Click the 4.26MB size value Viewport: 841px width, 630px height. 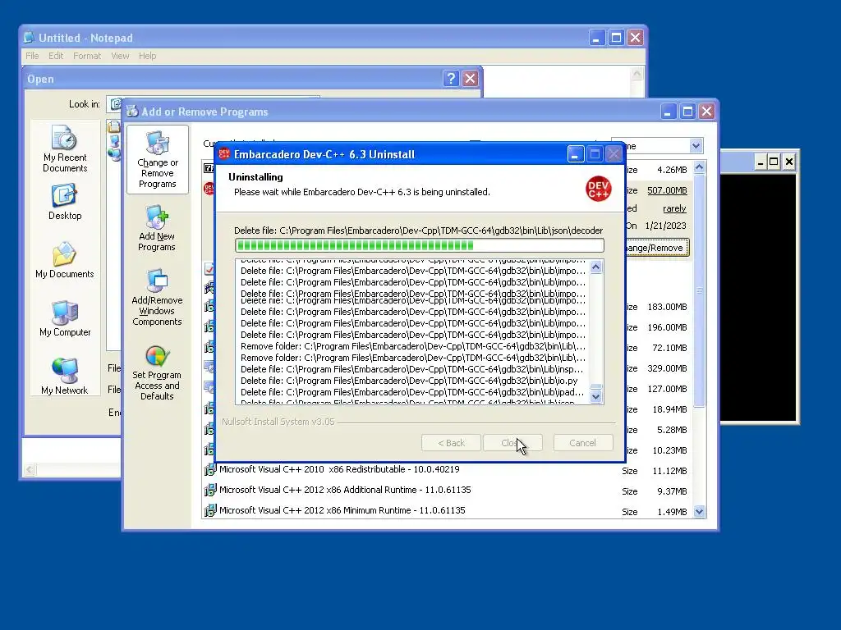[672, 170]
